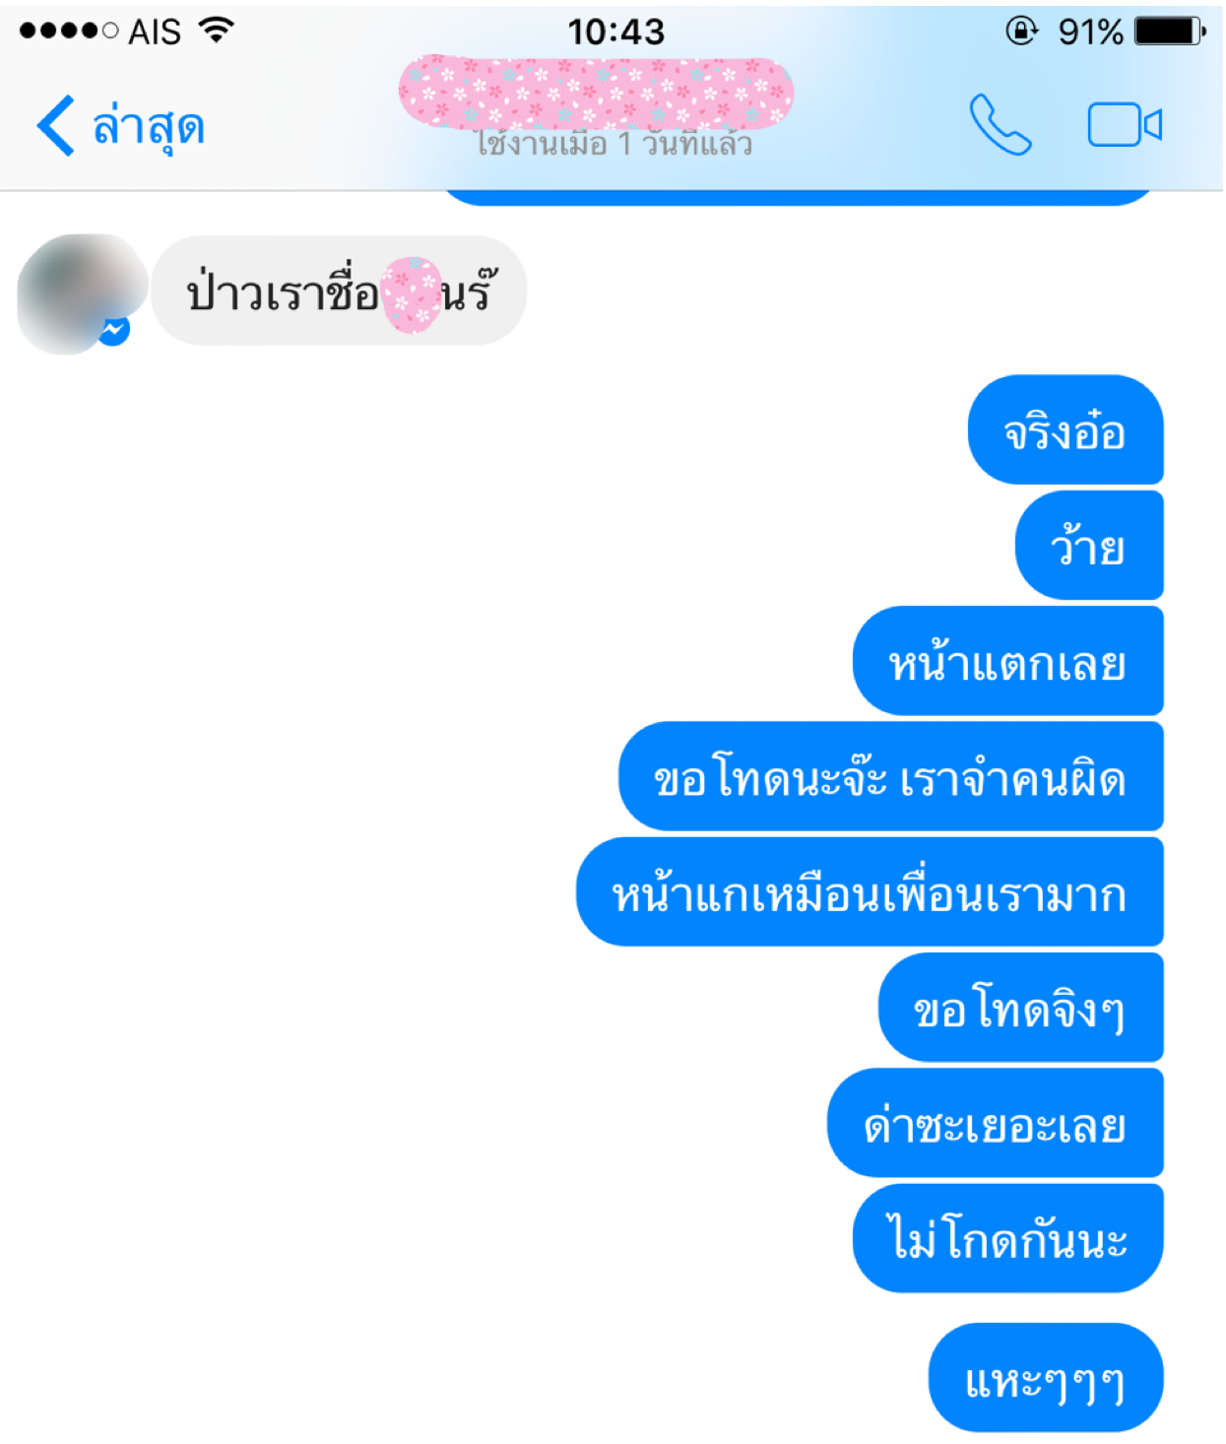Start a video call with camera icon
This screenshot has width=1226, height=1444.
1125,125
